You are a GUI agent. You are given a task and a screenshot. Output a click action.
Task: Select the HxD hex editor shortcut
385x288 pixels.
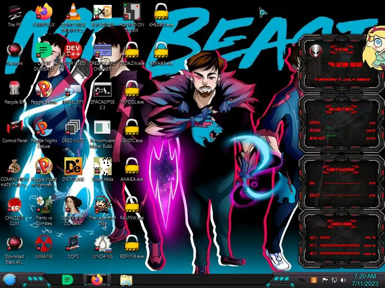(x=102, y=15)
